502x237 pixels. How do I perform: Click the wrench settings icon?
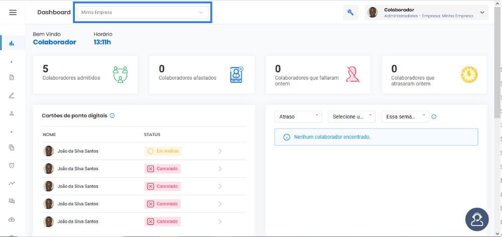pyautogui.click(x=350, y=13)
